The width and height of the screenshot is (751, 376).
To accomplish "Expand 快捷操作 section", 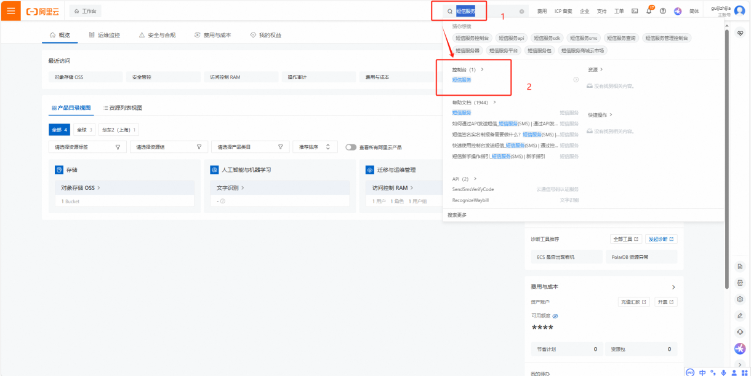I will coord(600,115).
